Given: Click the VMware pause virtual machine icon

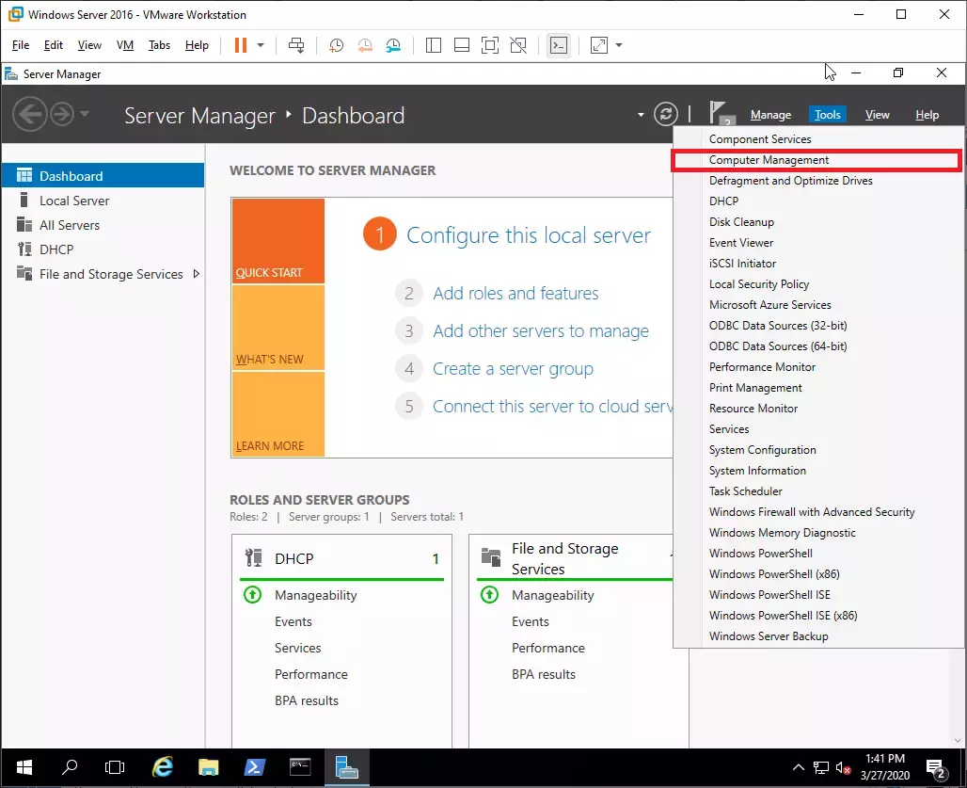Looking at the screenshot, I should click(241, 45).
